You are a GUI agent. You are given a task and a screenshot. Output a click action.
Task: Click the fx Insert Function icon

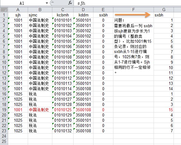pos(70,3)
